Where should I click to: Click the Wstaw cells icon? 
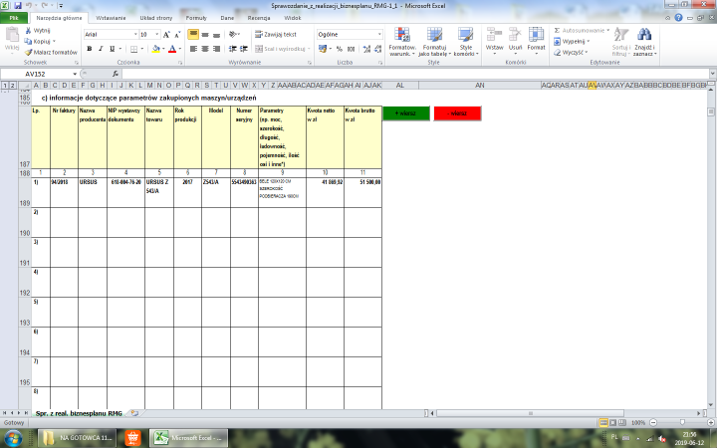tap(494, 38)
